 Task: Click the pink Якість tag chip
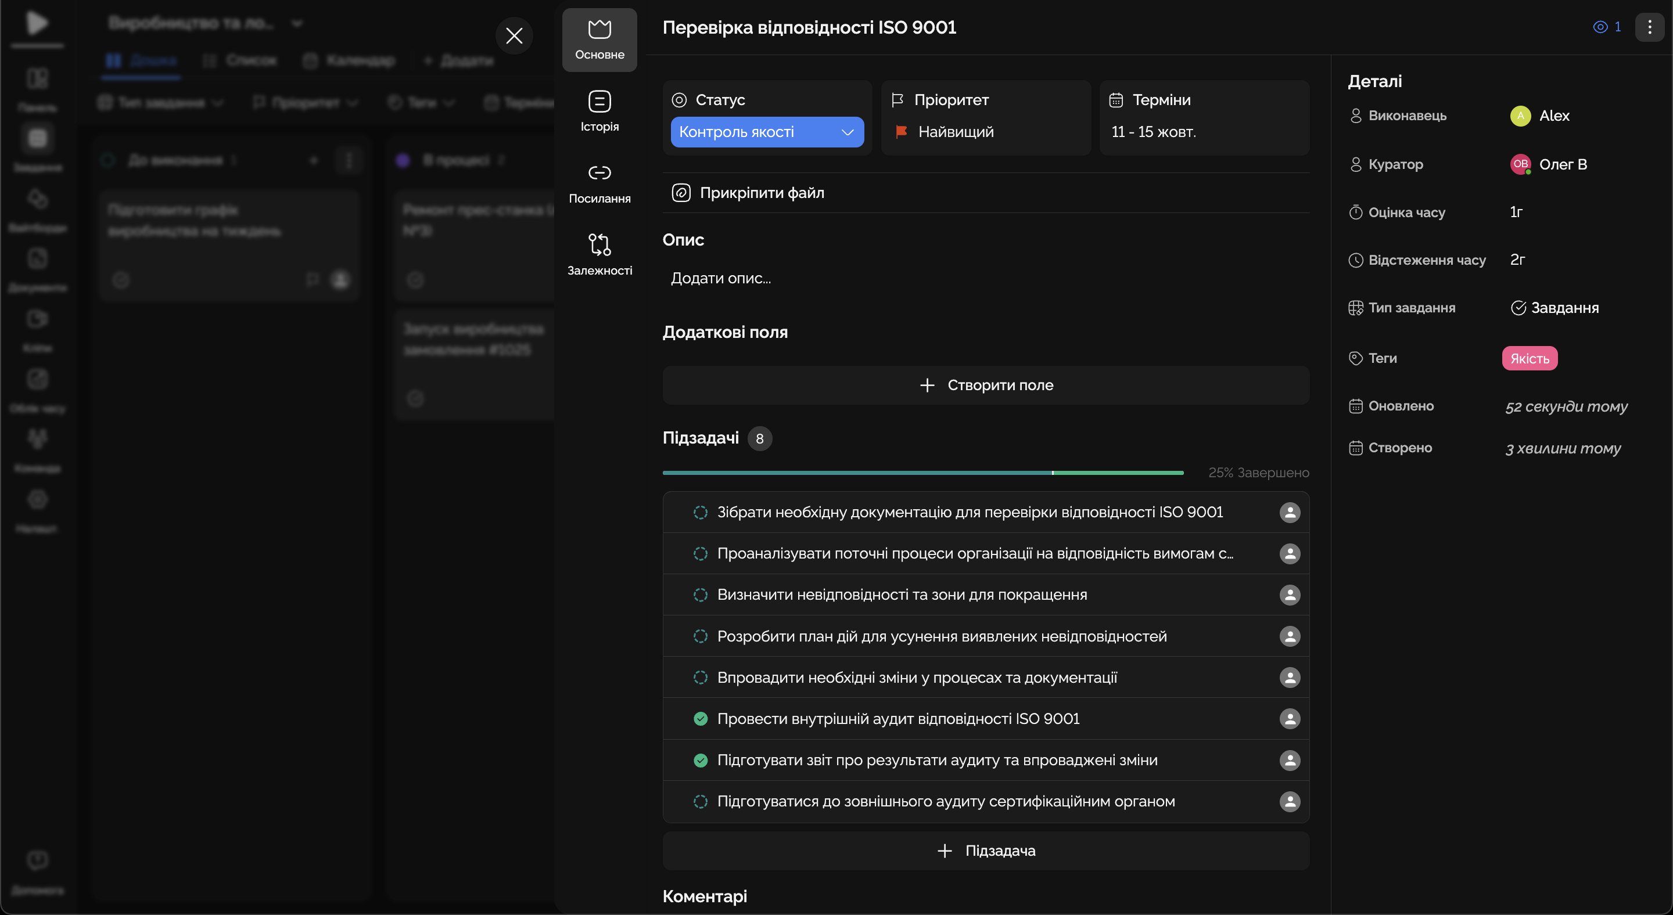tap(1529, 358)
